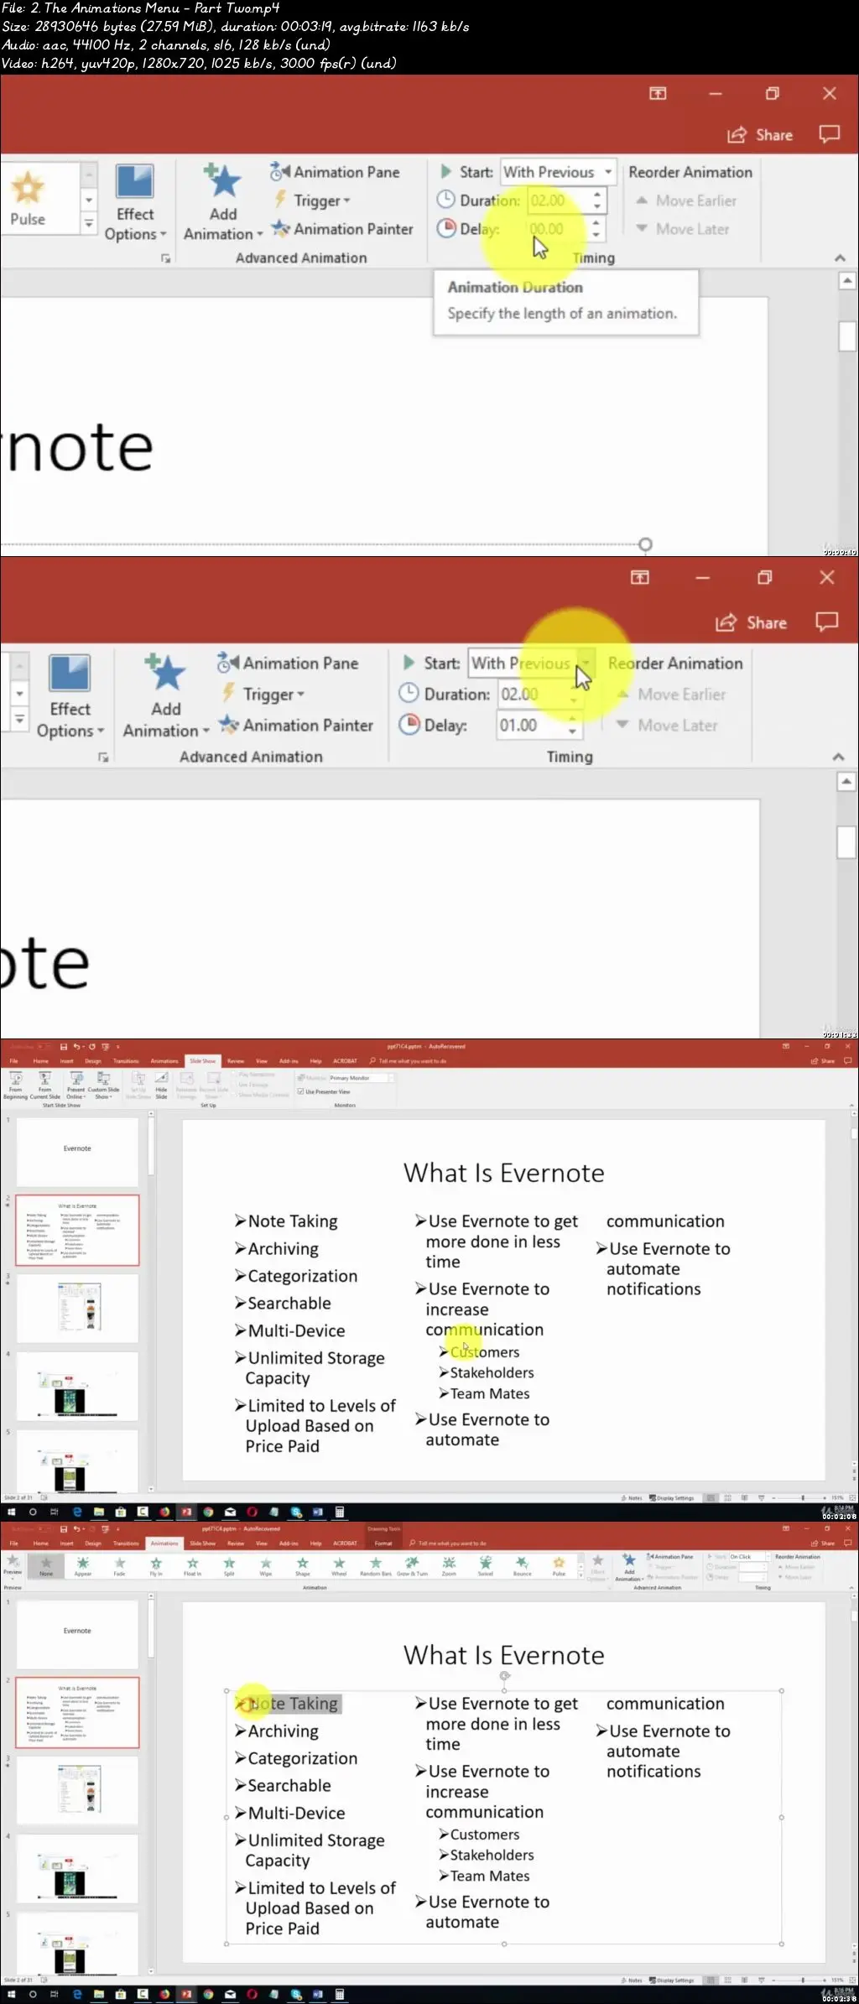859x2004 pixels.
Task: Open Animation Pane in the Delay 01.00 frame
Action: click(288, 663)
